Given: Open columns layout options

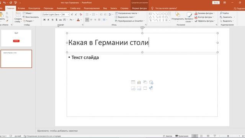Looking at the screenshot, I should tap(105, 20).
